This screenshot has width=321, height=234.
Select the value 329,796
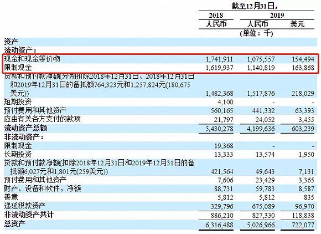[222, 206]
